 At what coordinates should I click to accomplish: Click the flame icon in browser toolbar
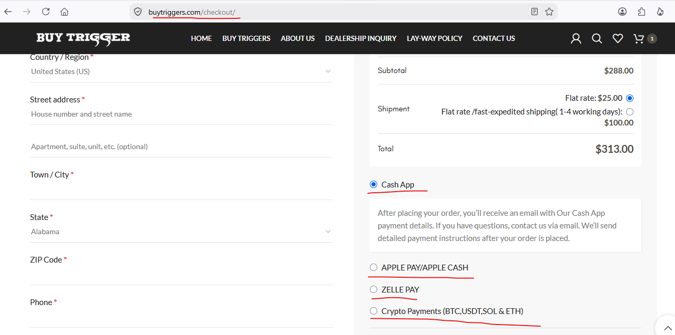point(660,12)
